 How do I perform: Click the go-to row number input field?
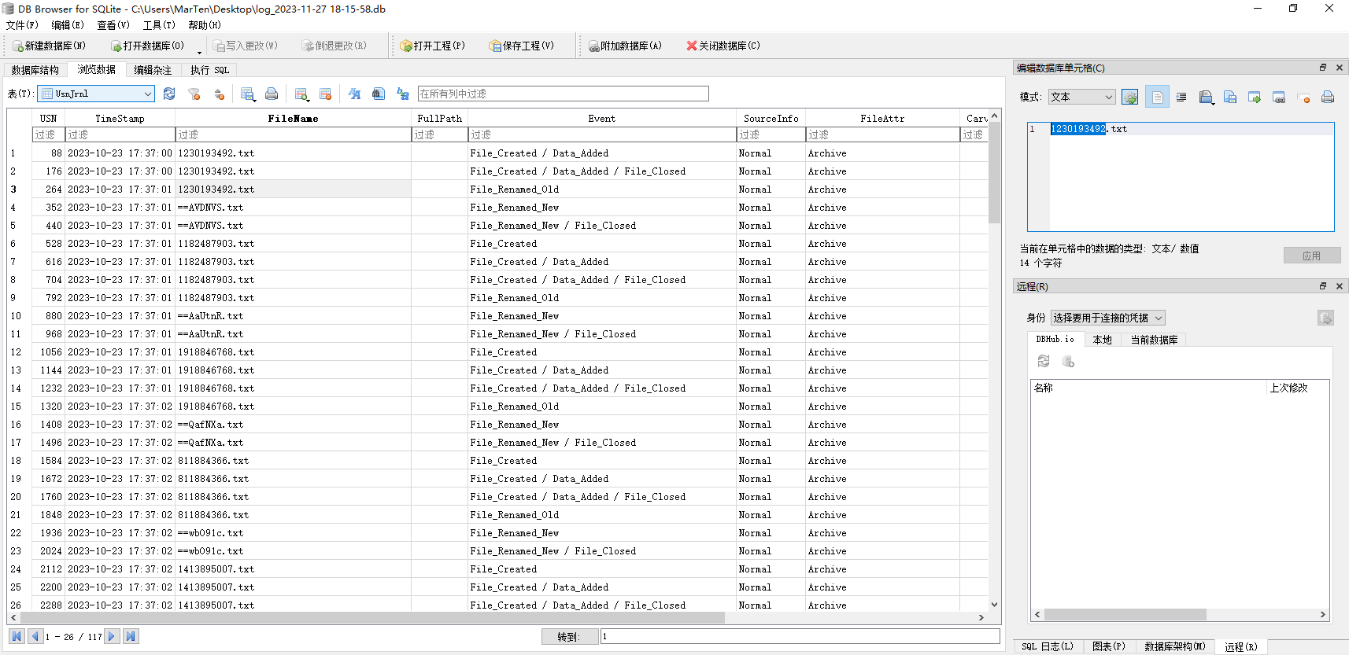800,637
